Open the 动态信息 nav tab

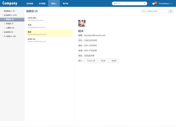click(30, 4)
